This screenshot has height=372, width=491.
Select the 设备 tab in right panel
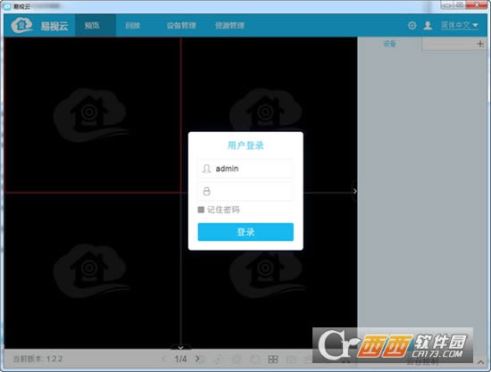click(x=389, y=44)
